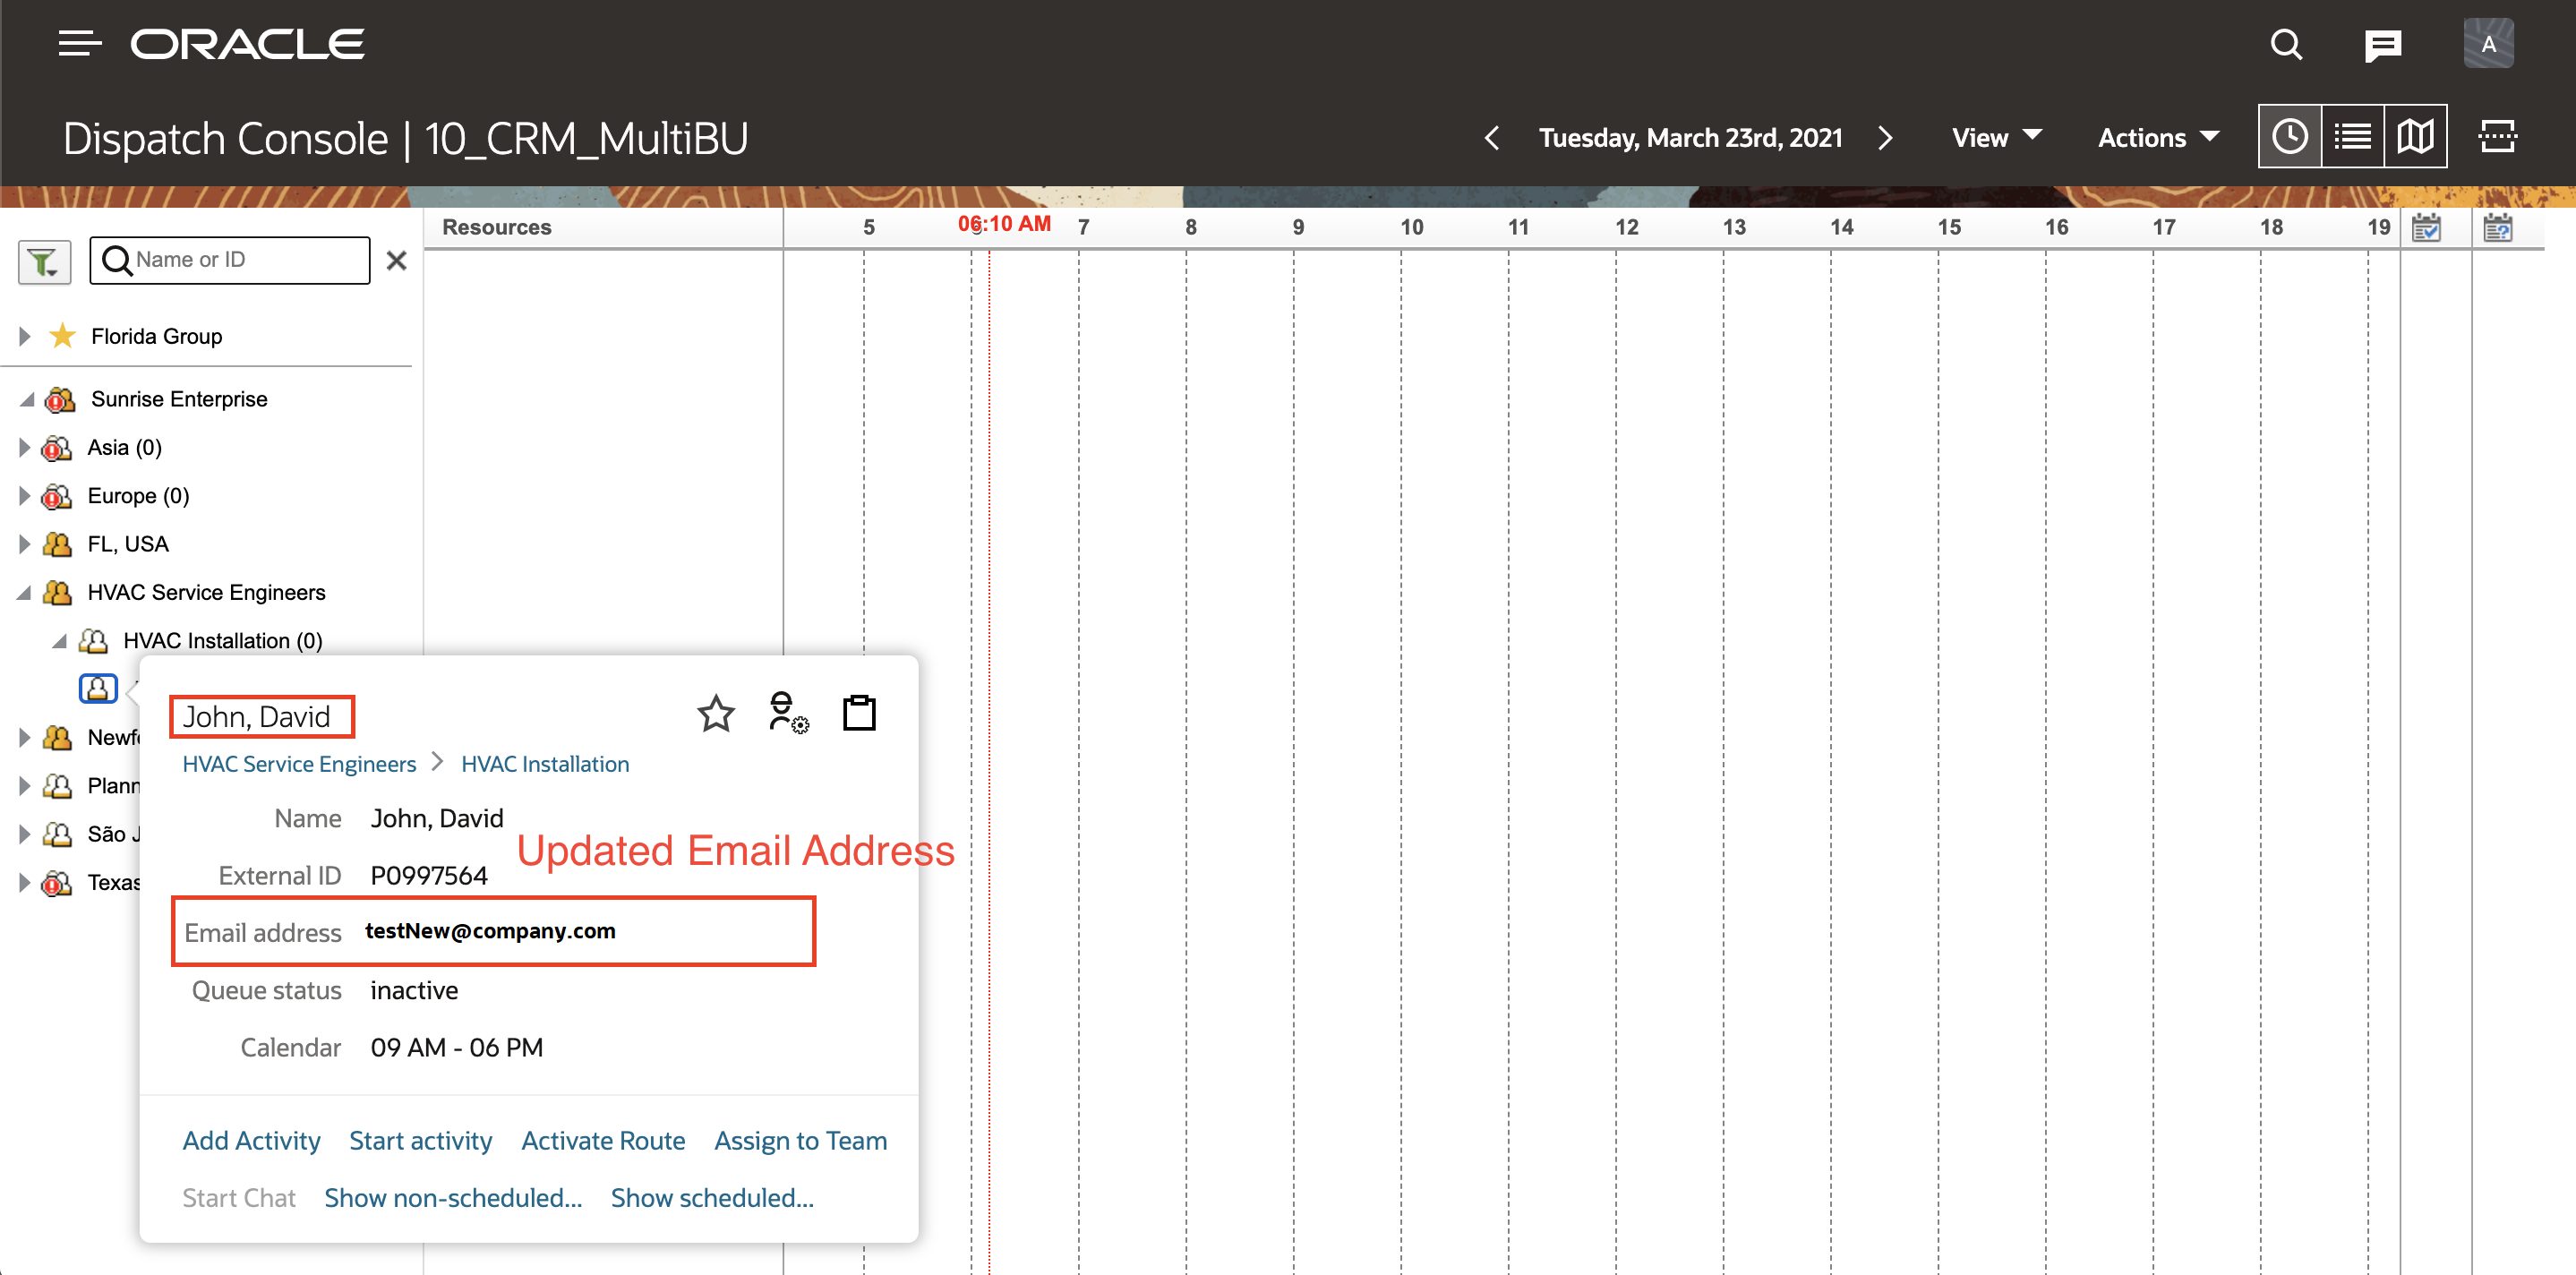The image size is (2576, 1275).
Task: Switch to map view icon
Action: [2415, 137]
